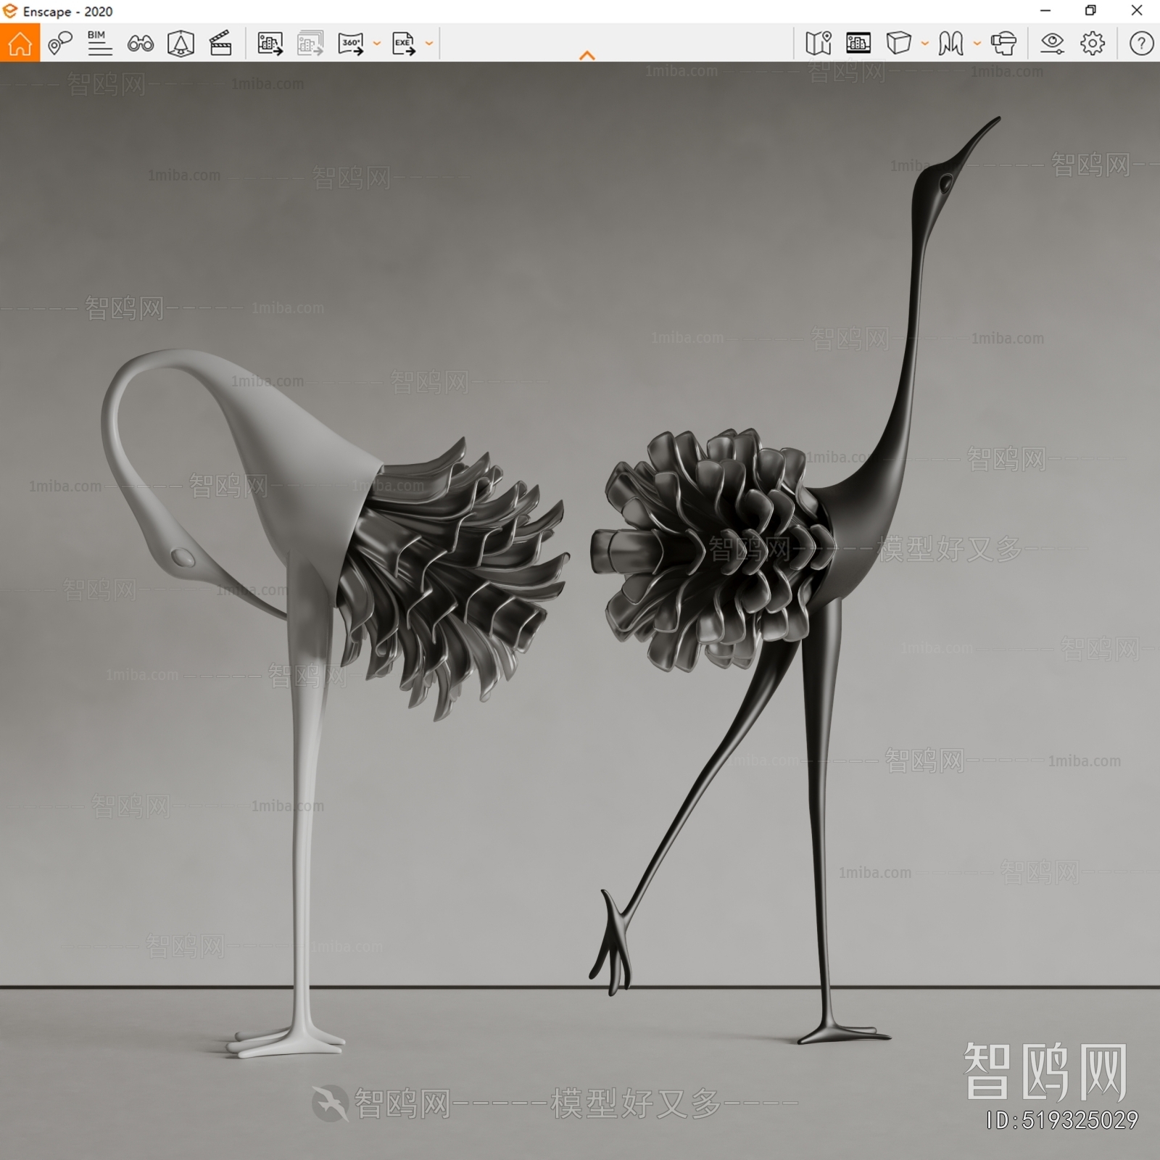Toggle walk/fly navigation wings icon
The image size is (1160, 1160).
pyautogui.click(x=950, y=43)
